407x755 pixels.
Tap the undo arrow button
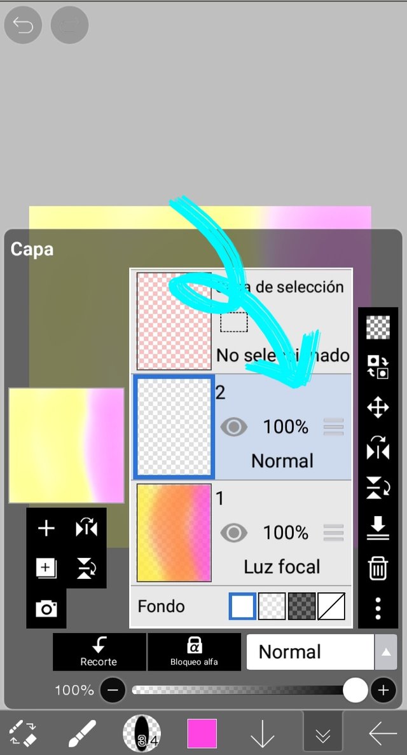23,25
